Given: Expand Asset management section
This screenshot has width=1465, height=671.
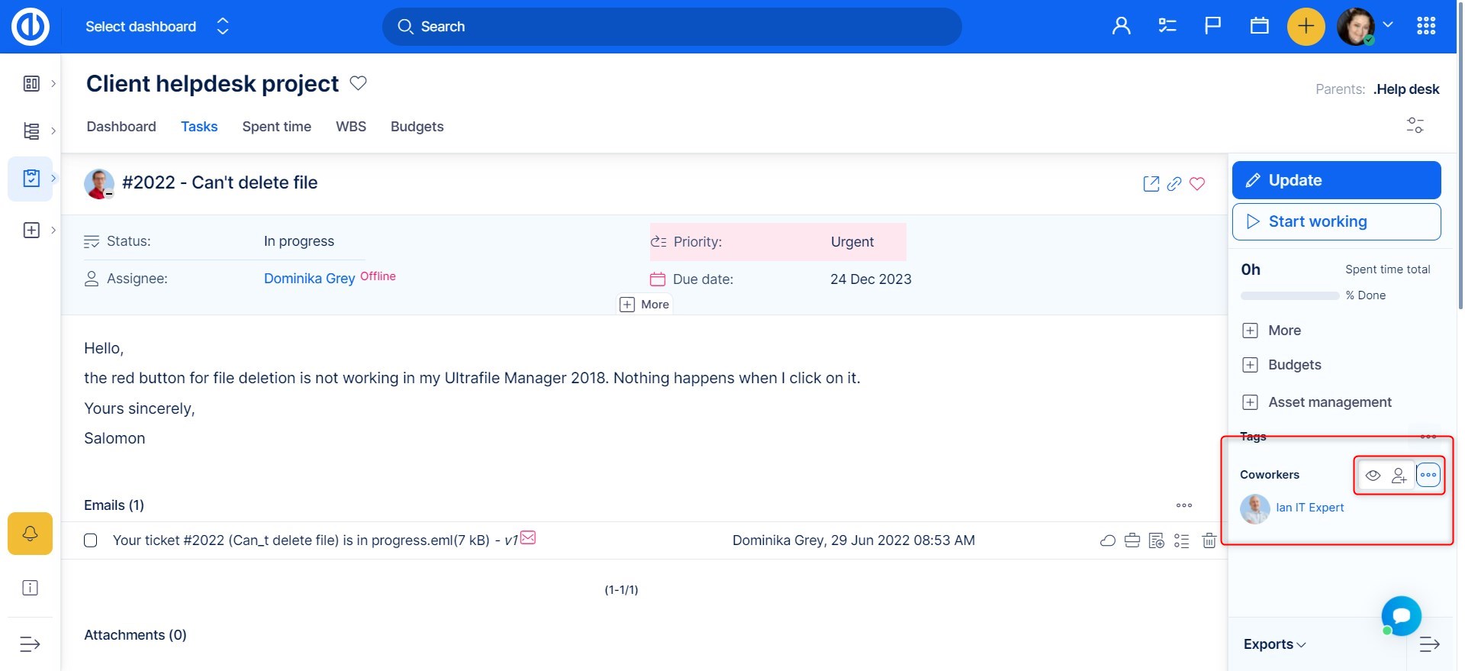Looking at the screenshot, I should 1329,402.
